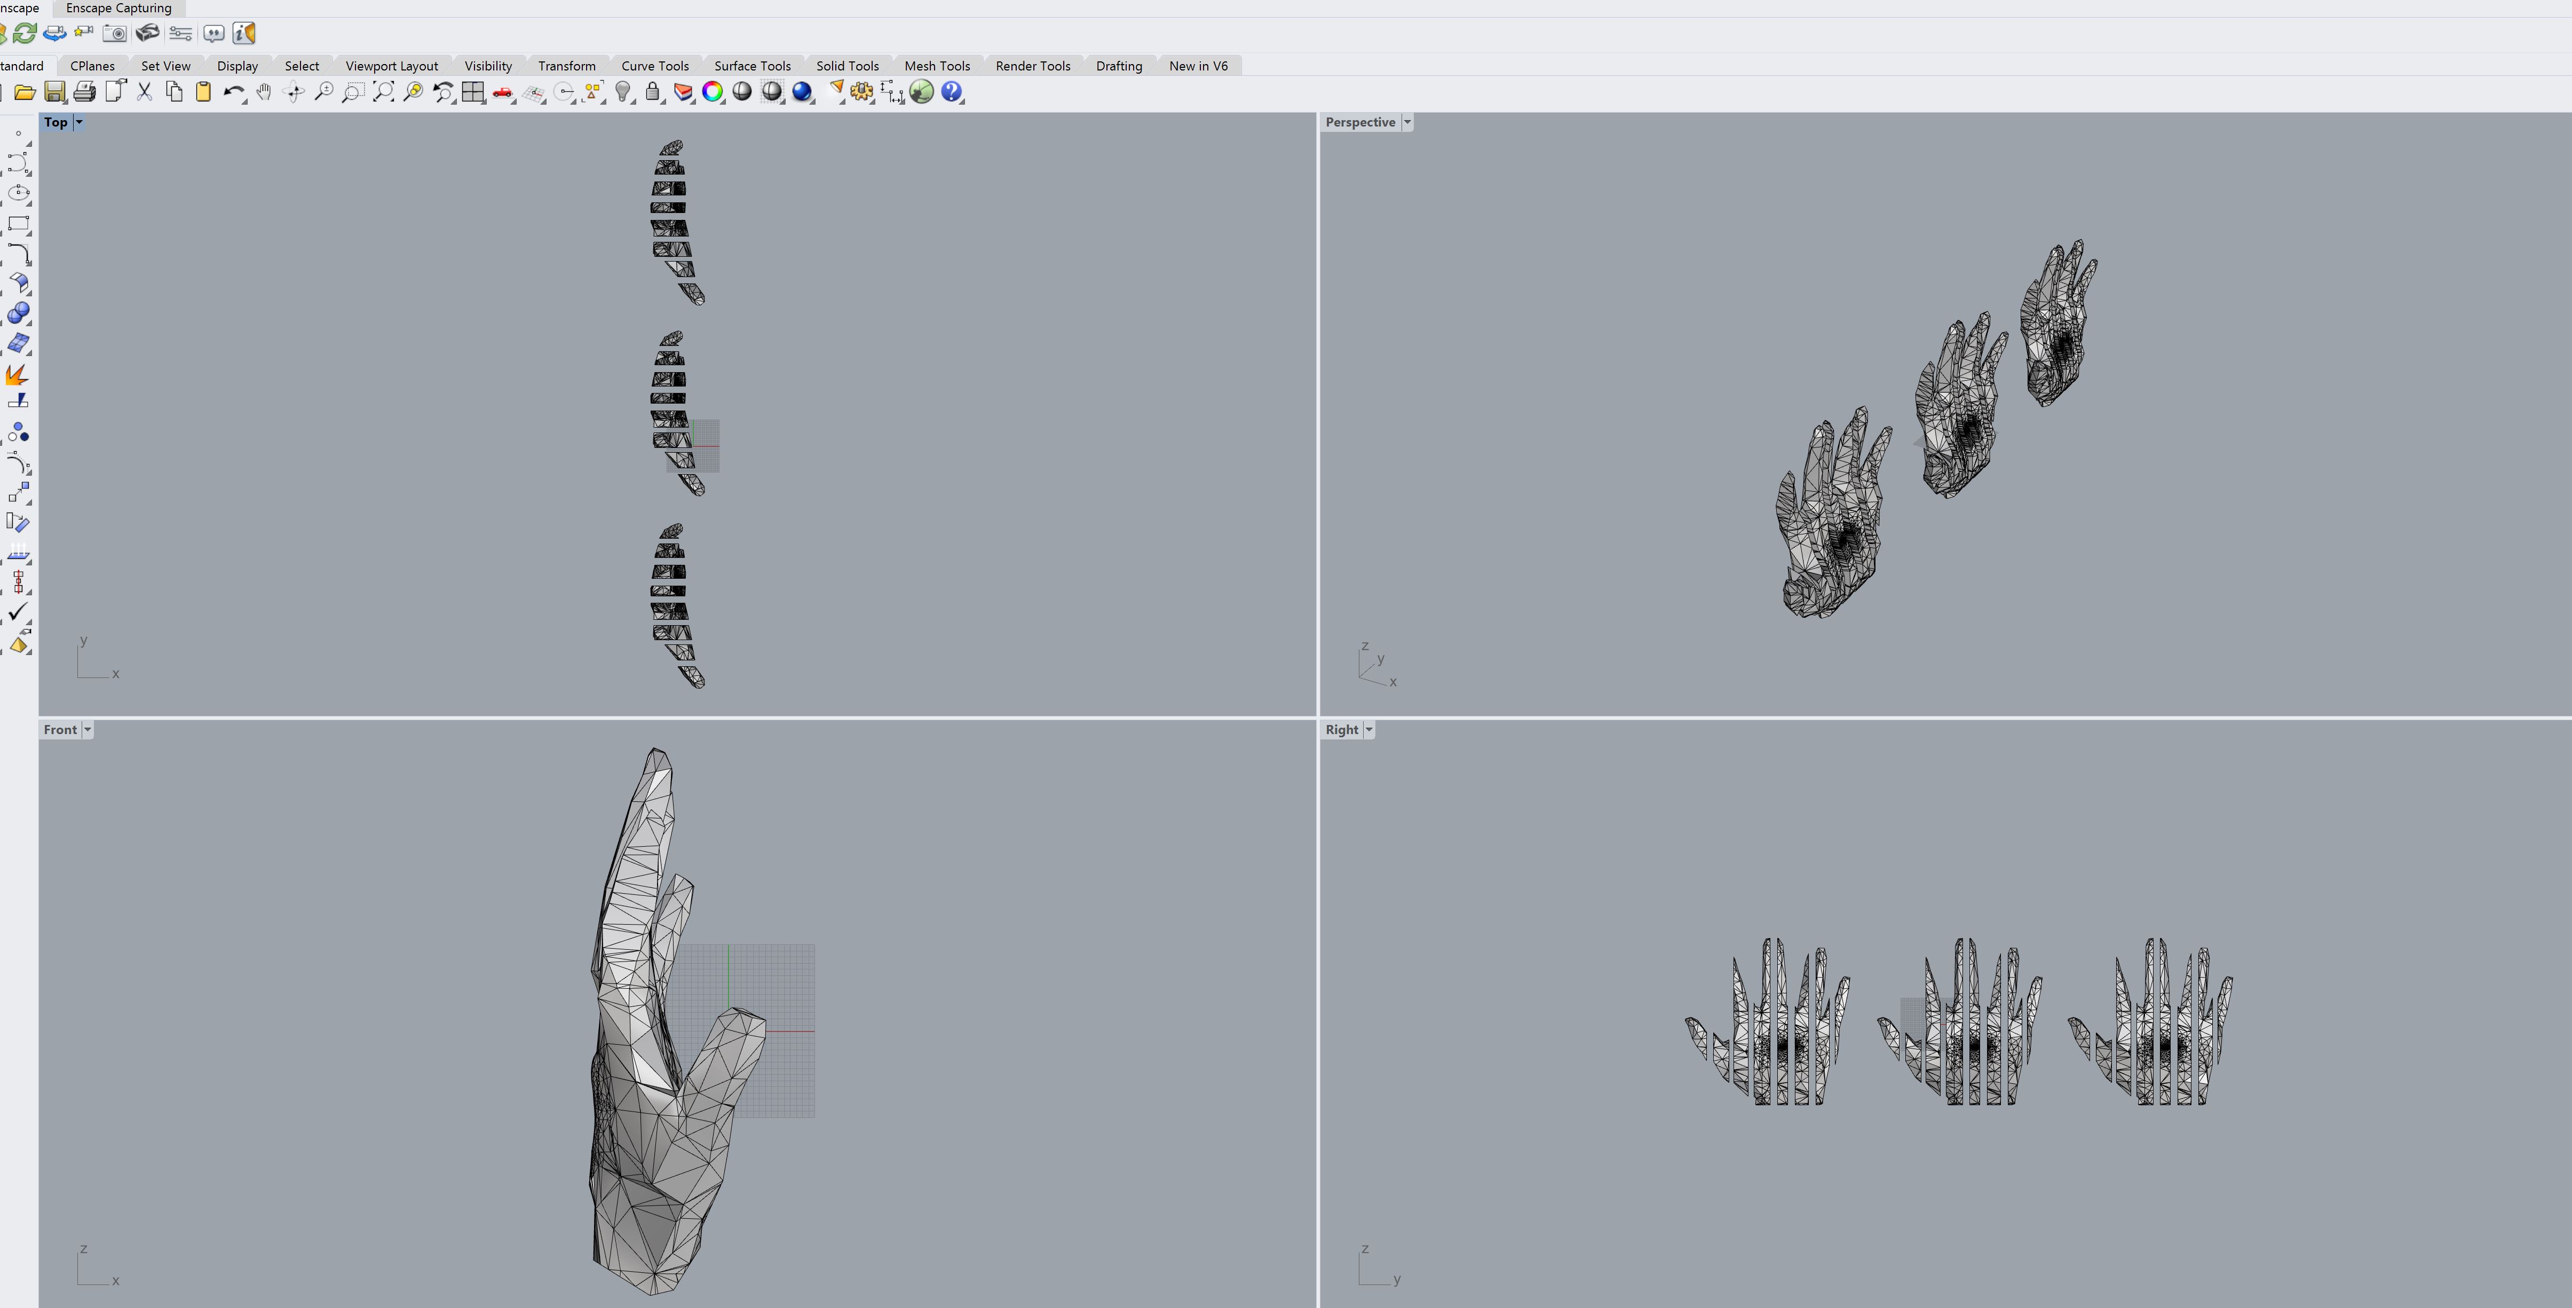
Task: Open the Top viewport title dropdown
Action: pos(78,122)
